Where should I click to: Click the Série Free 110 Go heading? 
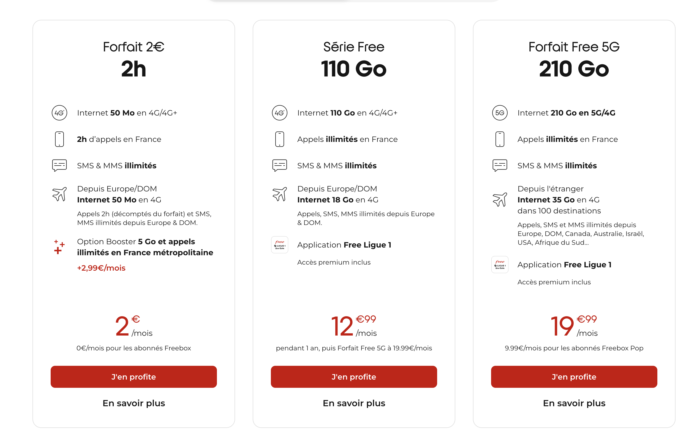pyautogui.click(x=354, y=59)
